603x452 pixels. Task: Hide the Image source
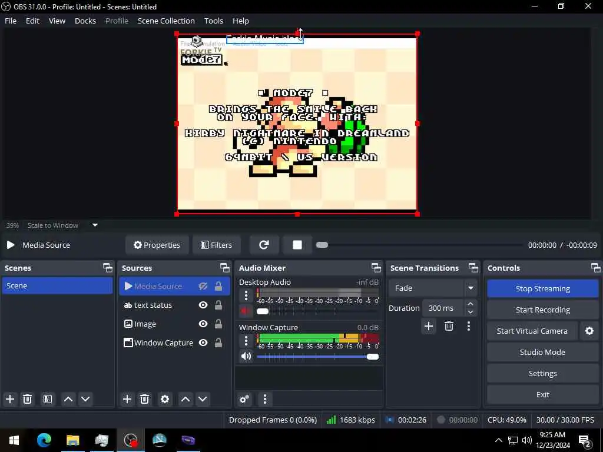click(203, 324)
